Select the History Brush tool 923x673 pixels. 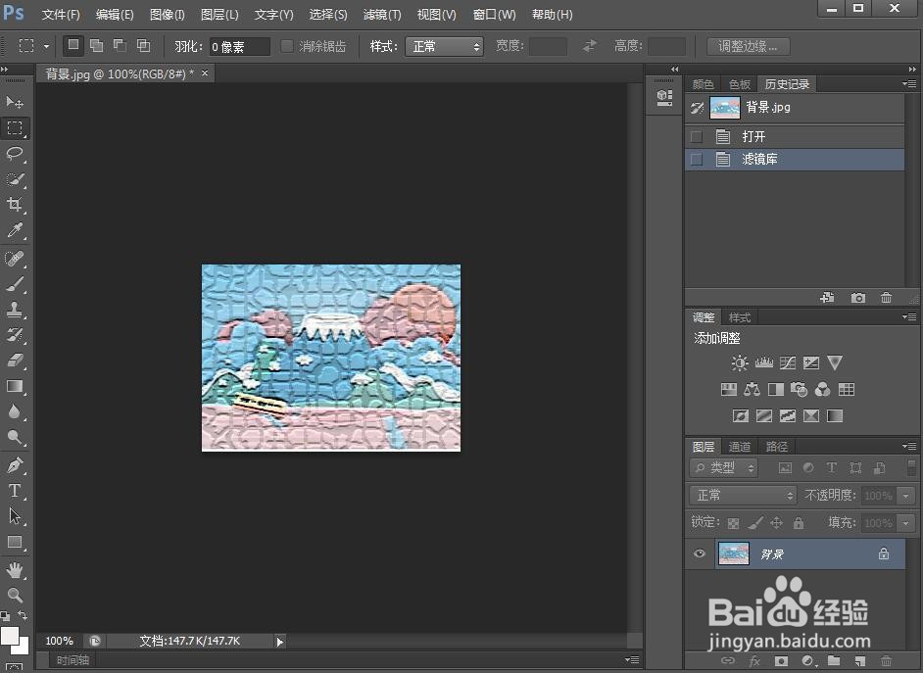pyautogui.click(x=15, y=335)
